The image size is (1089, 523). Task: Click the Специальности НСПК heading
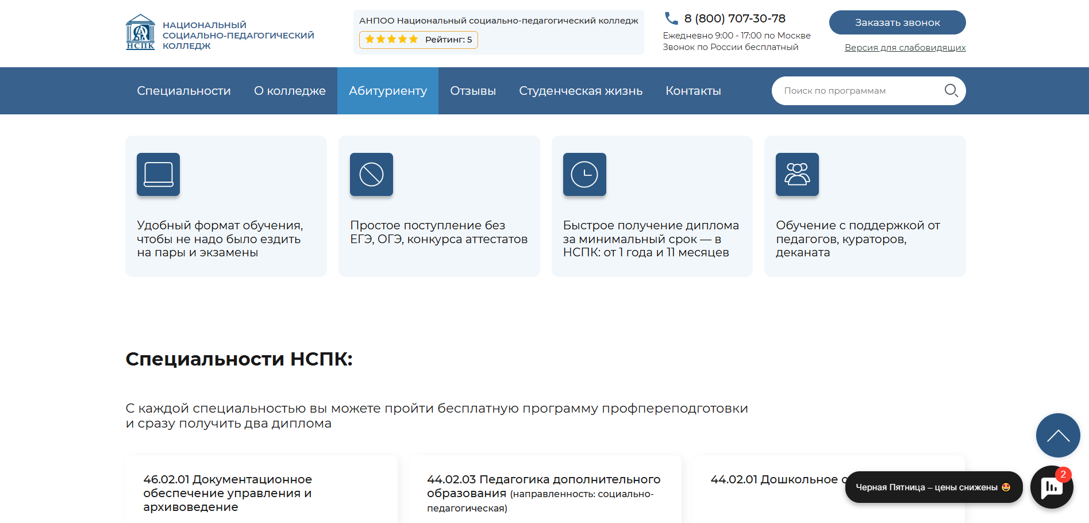[x=239, y=359]
